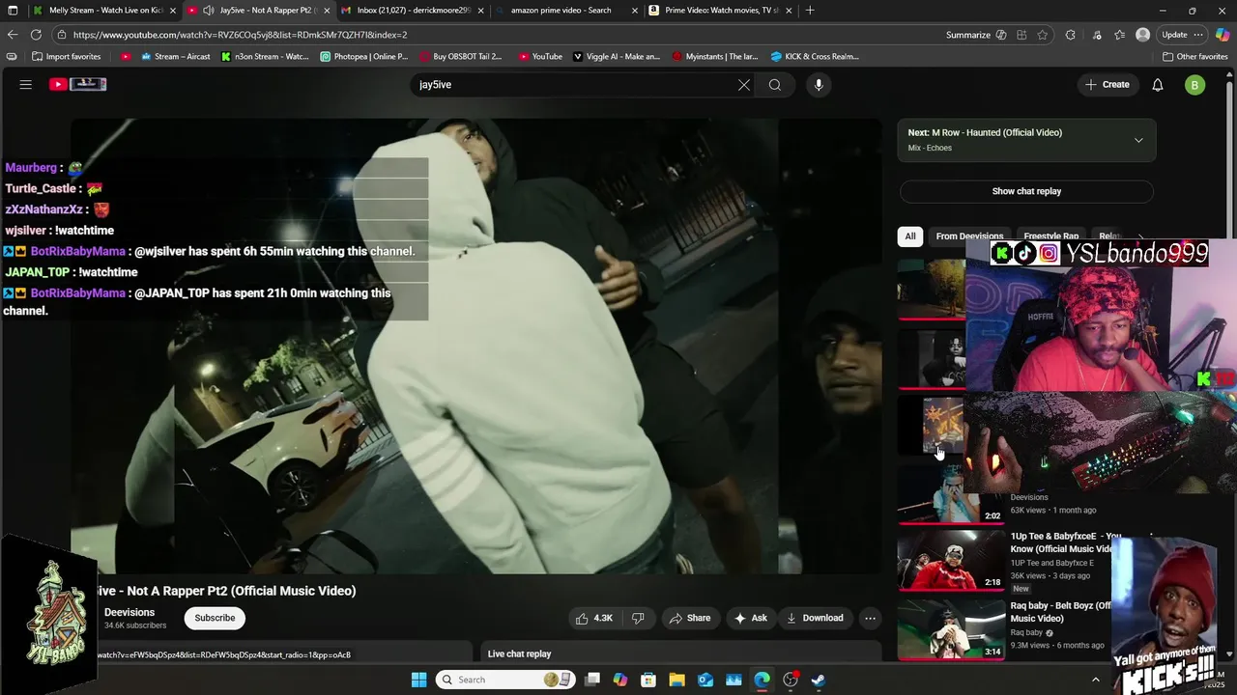This screenshot has height=695, width=1237.
Task: Open Photopea bookmark
Action: tap(364, 56)
